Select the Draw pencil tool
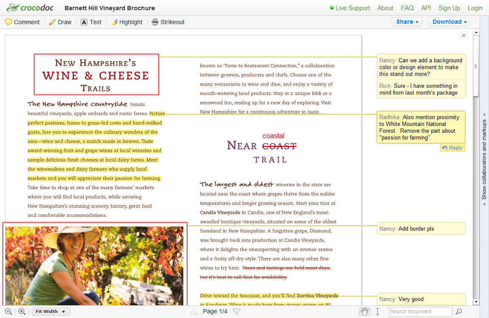Image resolution: width=489 pixels, height=318 pixels. click(60, 22)
